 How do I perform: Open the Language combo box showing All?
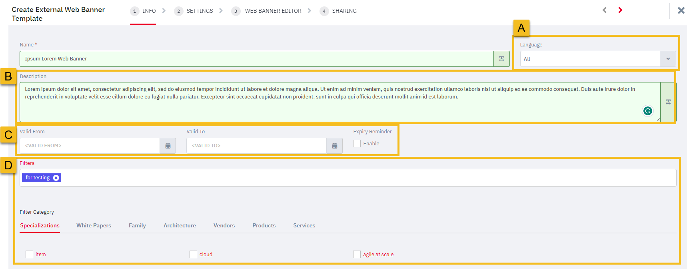point(598,59)
